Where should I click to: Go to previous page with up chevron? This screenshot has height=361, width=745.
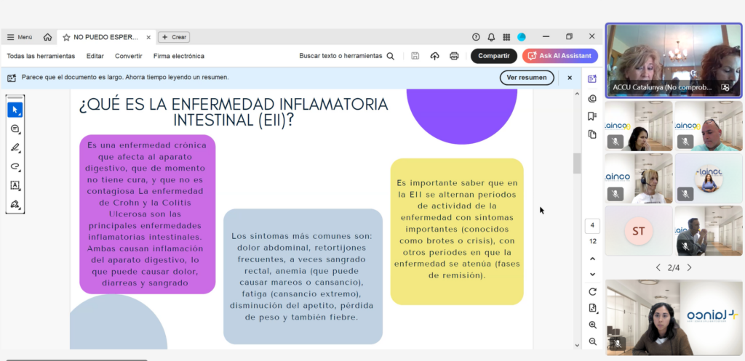tap(592, 259)
